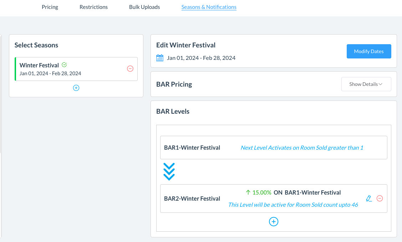Delete the BAR2-Winter Festival level
This screenshot has height=242, width=402.
(380, 199)
